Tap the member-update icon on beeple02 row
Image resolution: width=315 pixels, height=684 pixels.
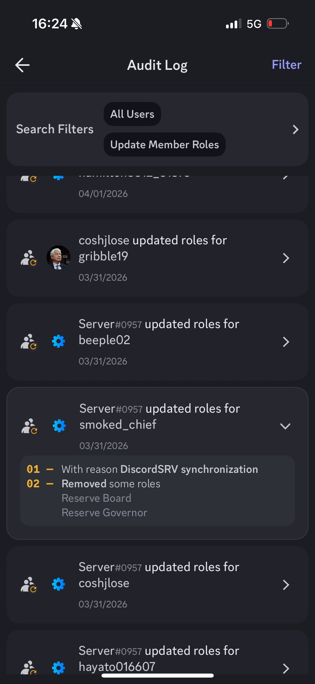click(x=29, y=342)
